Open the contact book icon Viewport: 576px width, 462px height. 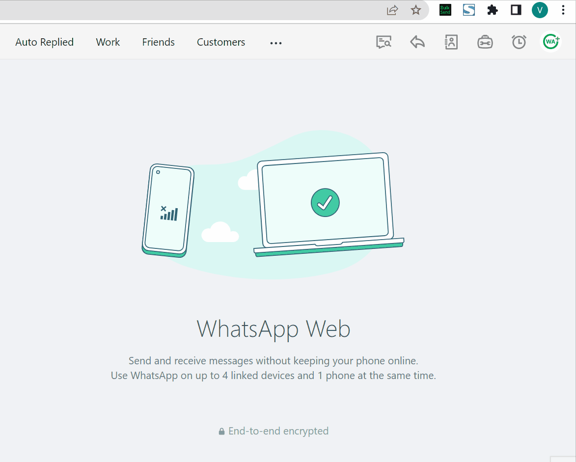point(451,42)
